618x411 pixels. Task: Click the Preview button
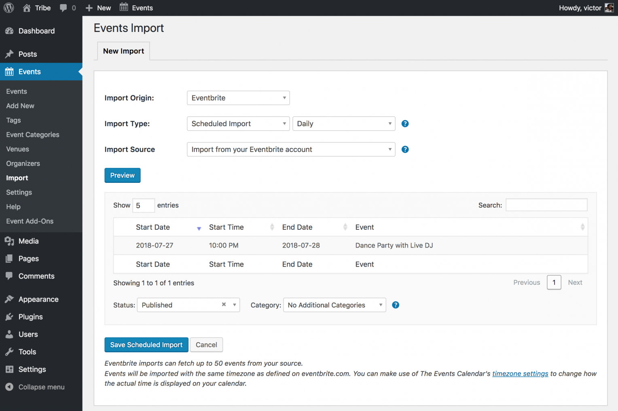click(122, 176)
